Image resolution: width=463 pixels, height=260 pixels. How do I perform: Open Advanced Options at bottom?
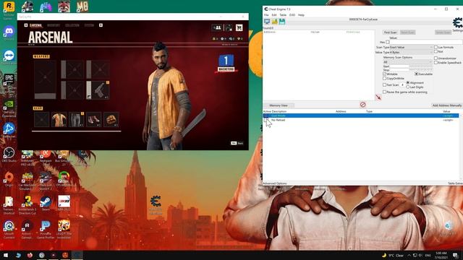coord(275,183)
